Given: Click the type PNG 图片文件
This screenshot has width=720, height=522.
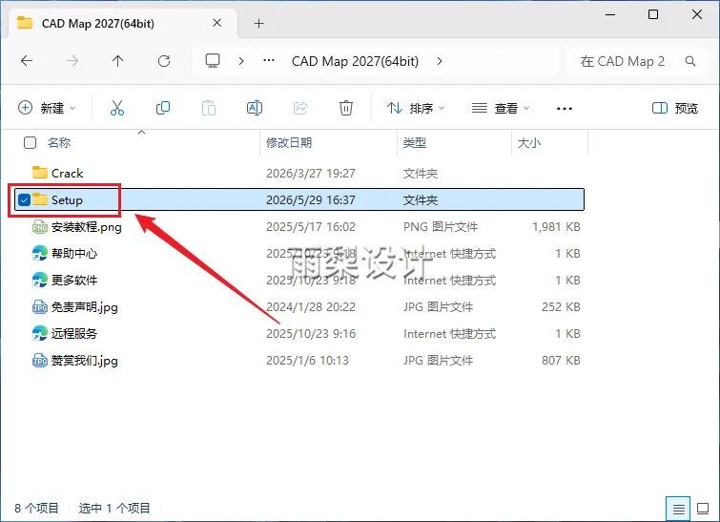Looking at the screenshot, I should tap(441, 227).
